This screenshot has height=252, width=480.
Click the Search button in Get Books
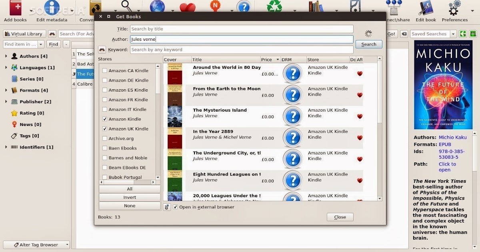point(369,44)
